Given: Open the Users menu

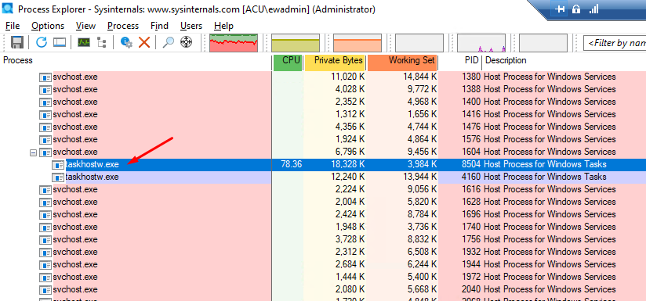Looking at the screenshot, I should [191, 26].
